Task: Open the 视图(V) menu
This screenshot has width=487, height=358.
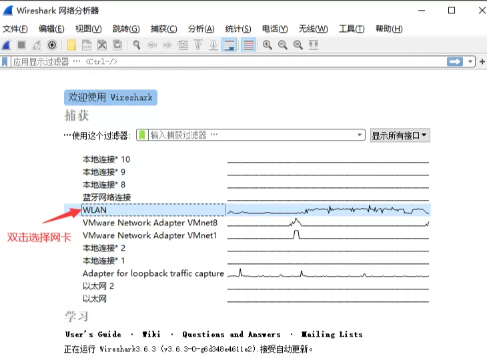Action: pyautogui.click(x=89, y=29)
